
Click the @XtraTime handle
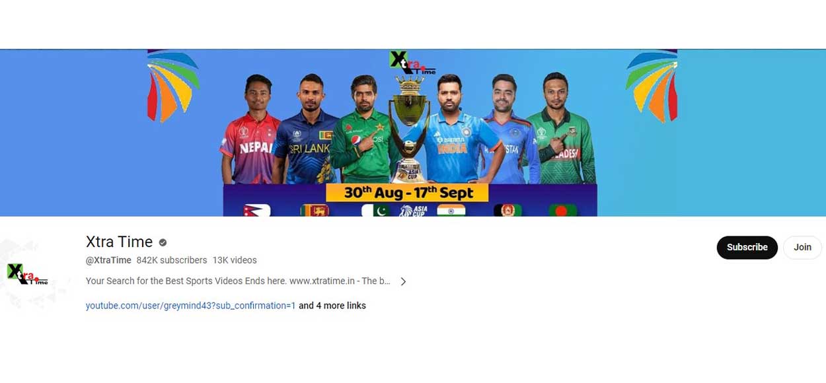coord(108,260)
